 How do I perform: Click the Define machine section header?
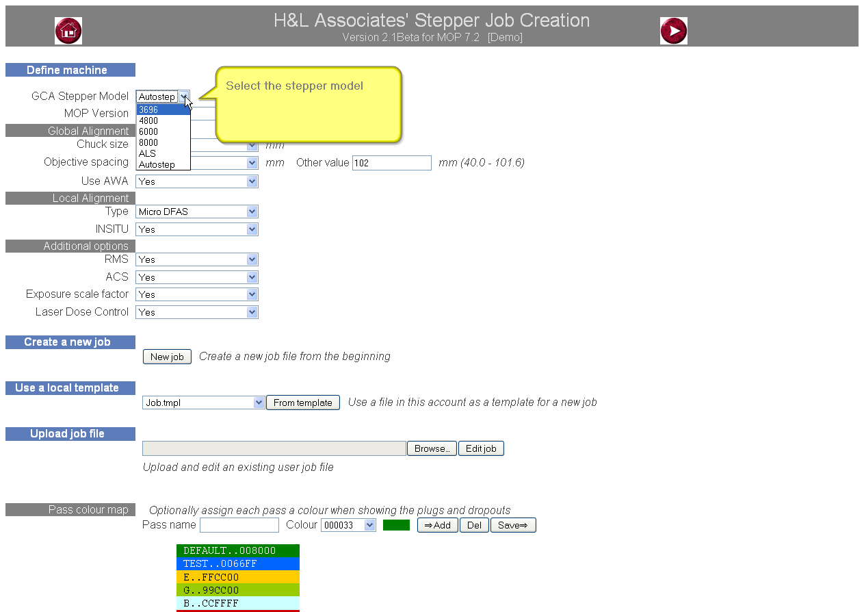70,70
